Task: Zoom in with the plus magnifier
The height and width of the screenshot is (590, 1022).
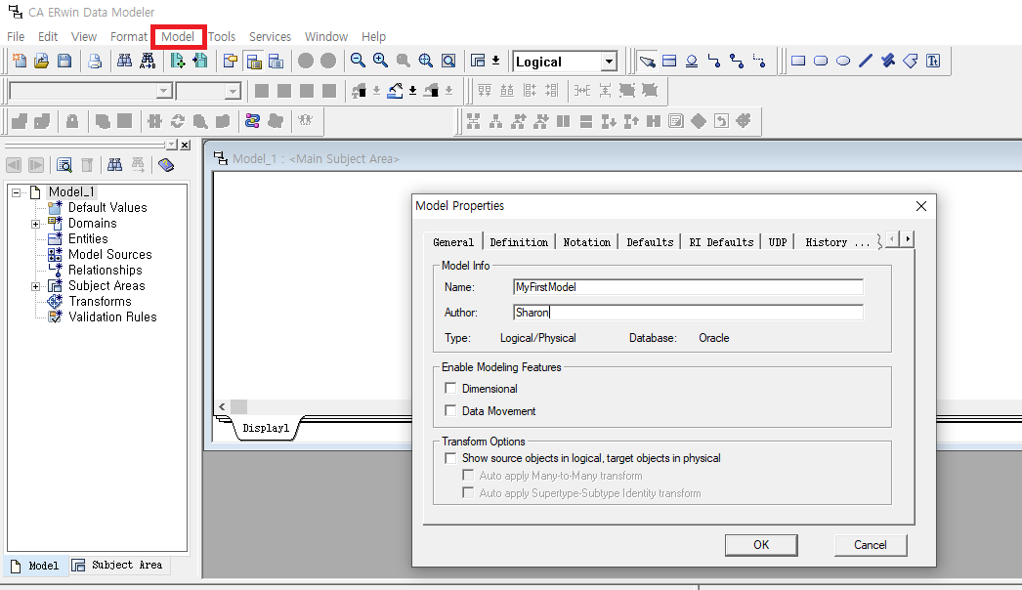Action: click(x=381, y=62)
